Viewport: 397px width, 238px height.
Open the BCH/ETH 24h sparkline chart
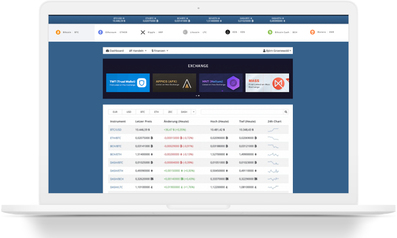click(273, 154)
